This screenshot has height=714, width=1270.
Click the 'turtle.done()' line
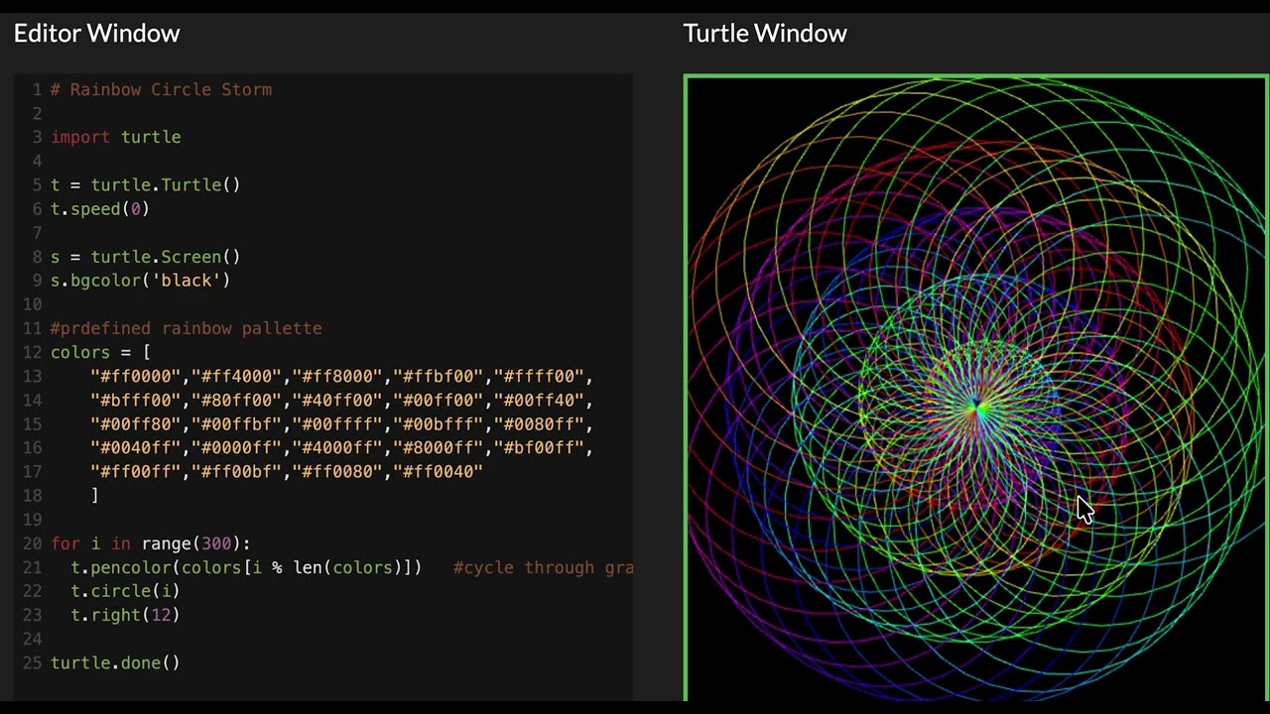(x=115, y=662)
